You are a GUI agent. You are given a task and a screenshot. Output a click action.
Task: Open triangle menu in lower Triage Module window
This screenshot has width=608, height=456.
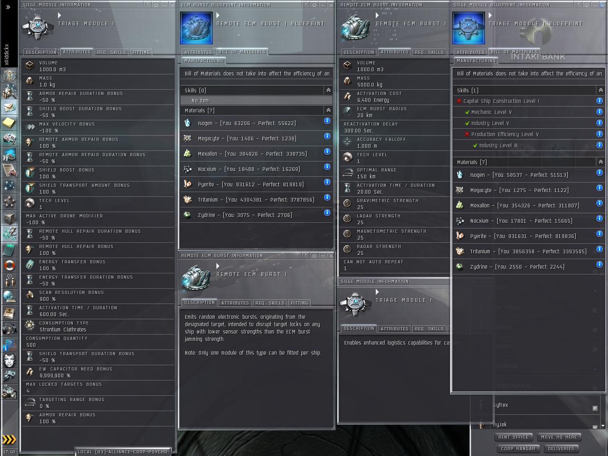377,292
